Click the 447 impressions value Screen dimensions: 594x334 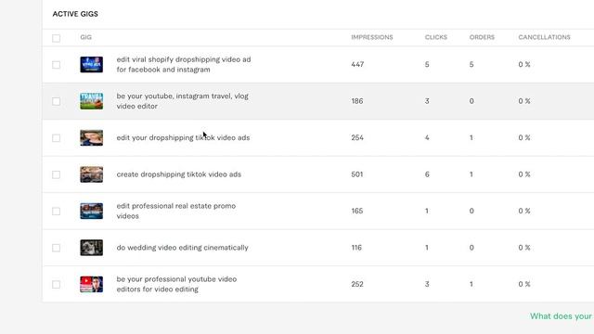pos(357,64)
